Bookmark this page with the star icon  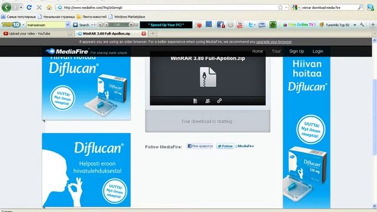[280, 8]
